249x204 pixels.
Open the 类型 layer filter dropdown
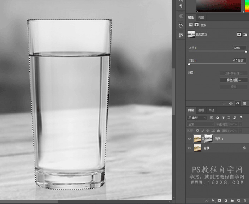(197, 118)
